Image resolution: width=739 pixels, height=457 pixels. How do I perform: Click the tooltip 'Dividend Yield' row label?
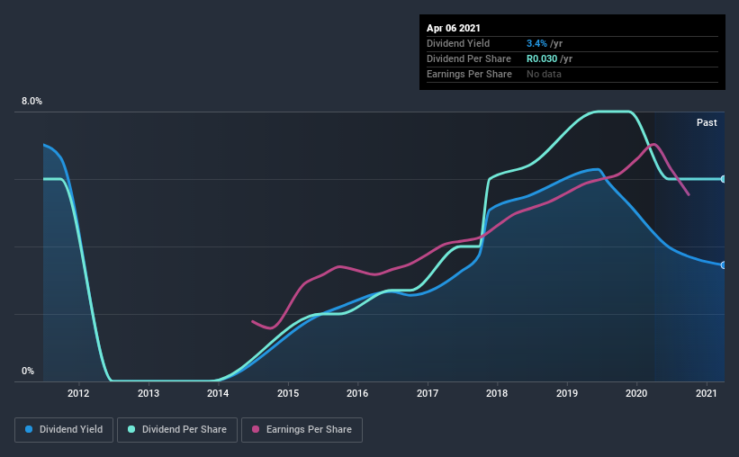[458, 43]
